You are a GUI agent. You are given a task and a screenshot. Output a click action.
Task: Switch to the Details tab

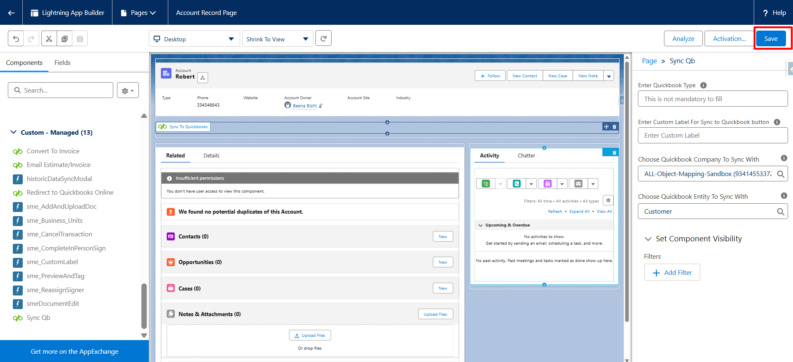tap(211, 156)
